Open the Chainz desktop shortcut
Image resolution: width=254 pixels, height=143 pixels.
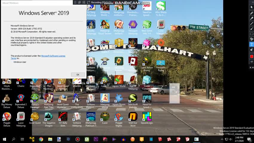(21, 83)
